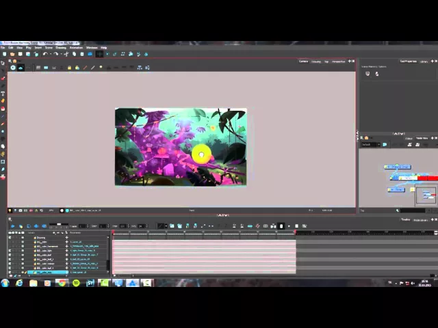Viewport: 438px width, 328px height.
Task: Open the Library tab
Action: click(x=424, y=61)
